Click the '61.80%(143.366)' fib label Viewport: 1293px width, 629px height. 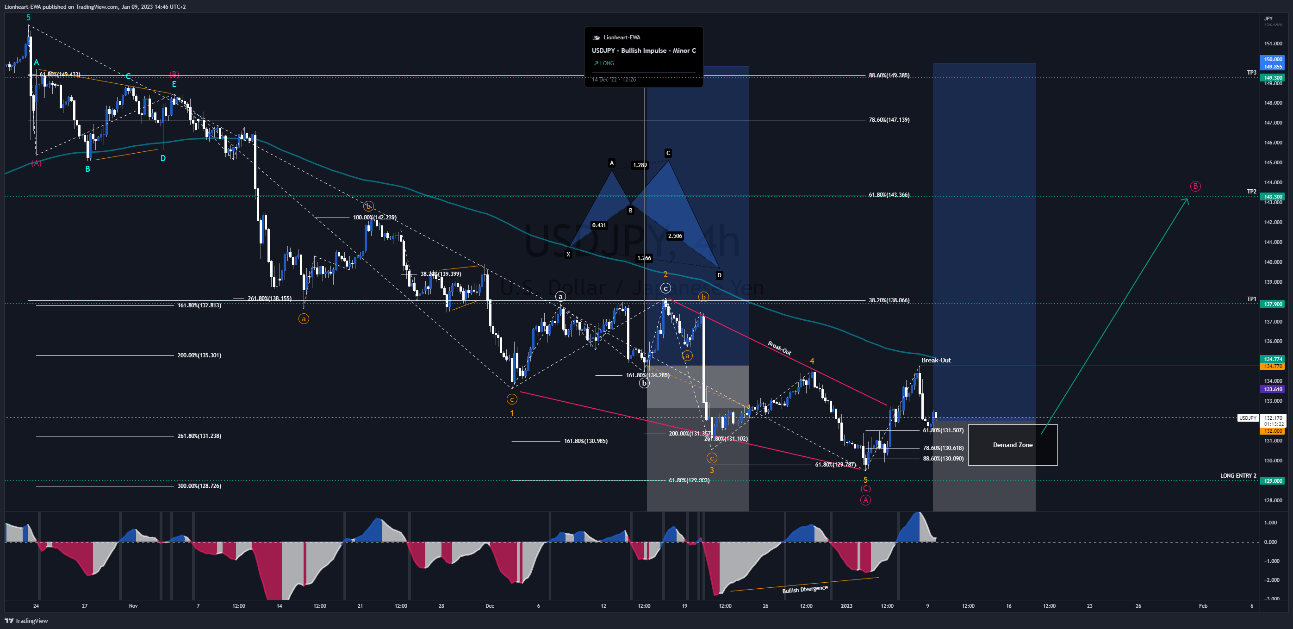click(x=889, y=195)
